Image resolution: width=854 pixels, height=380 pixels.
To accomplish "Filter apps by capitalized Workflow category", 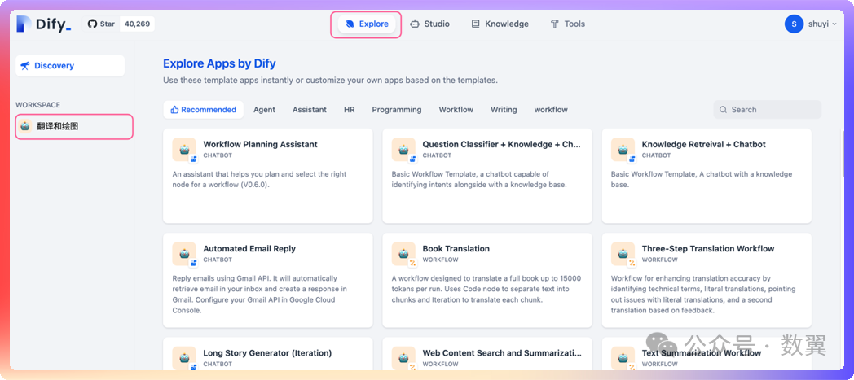I will pos(456,109).
